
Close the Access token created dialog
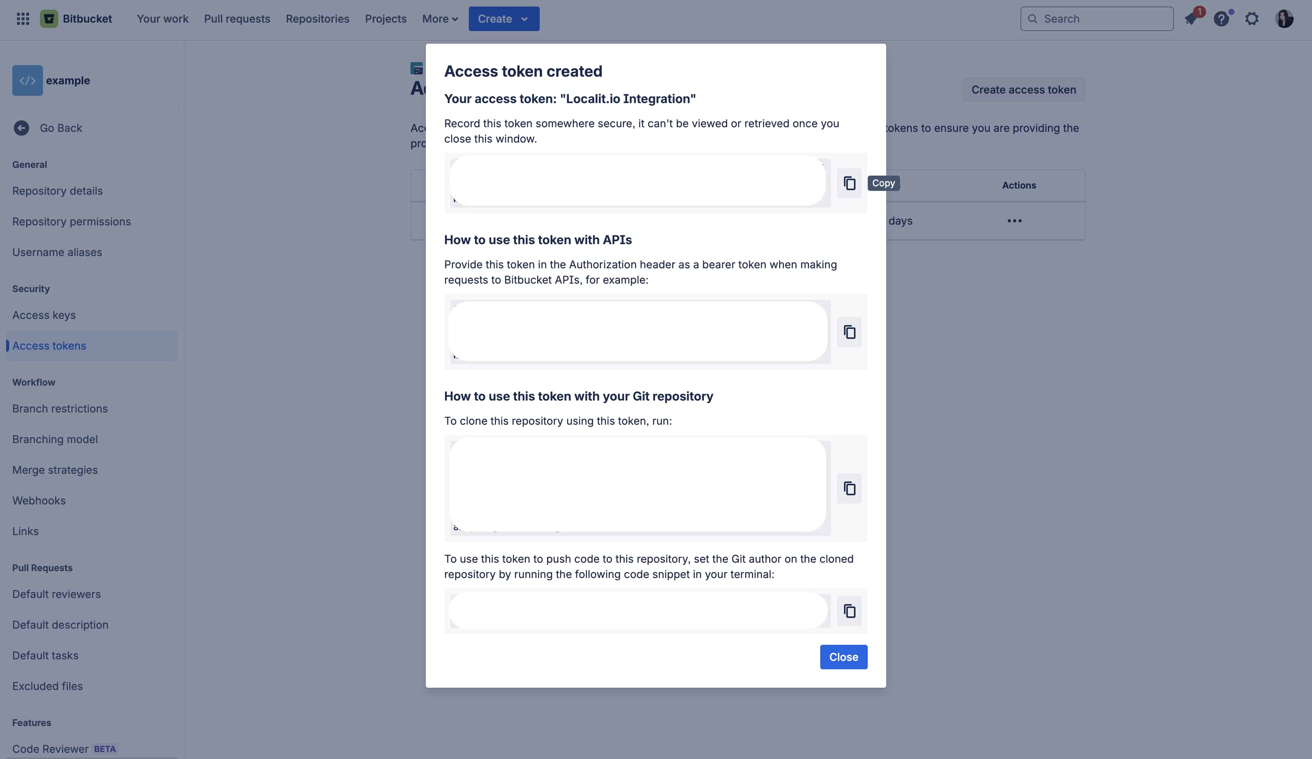pos(843,657)
